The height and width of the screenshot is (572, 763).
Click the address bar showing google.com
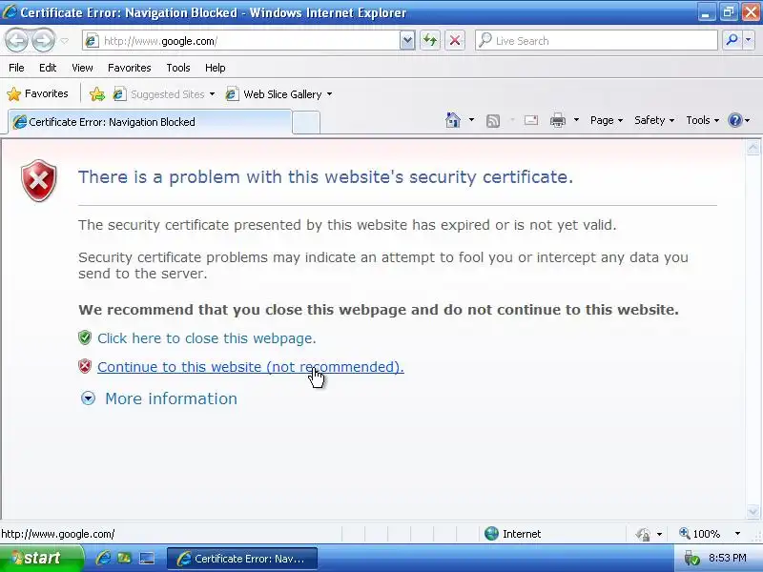click(x=241, y=41)
